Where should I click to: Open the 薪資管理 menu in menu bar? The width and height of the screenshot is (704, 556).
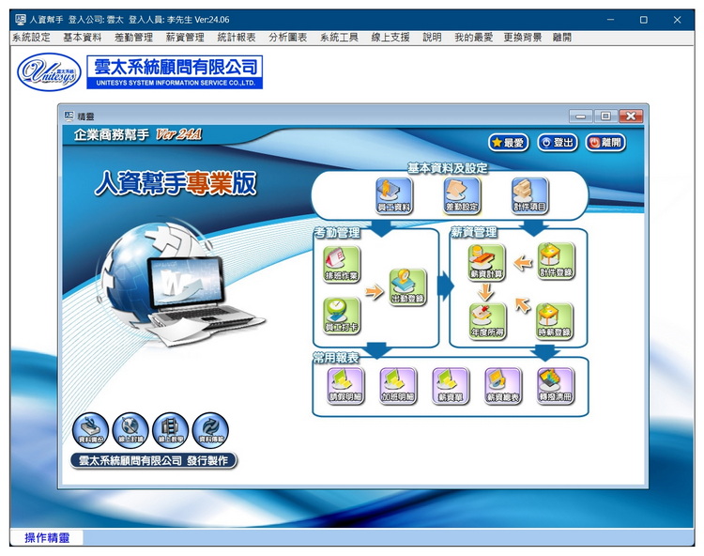[x=185, y=38]
